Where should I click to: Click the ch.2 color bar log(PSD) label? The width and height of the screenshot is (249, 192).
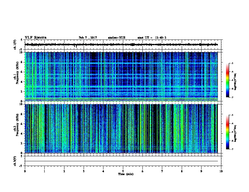pos(235,133)
